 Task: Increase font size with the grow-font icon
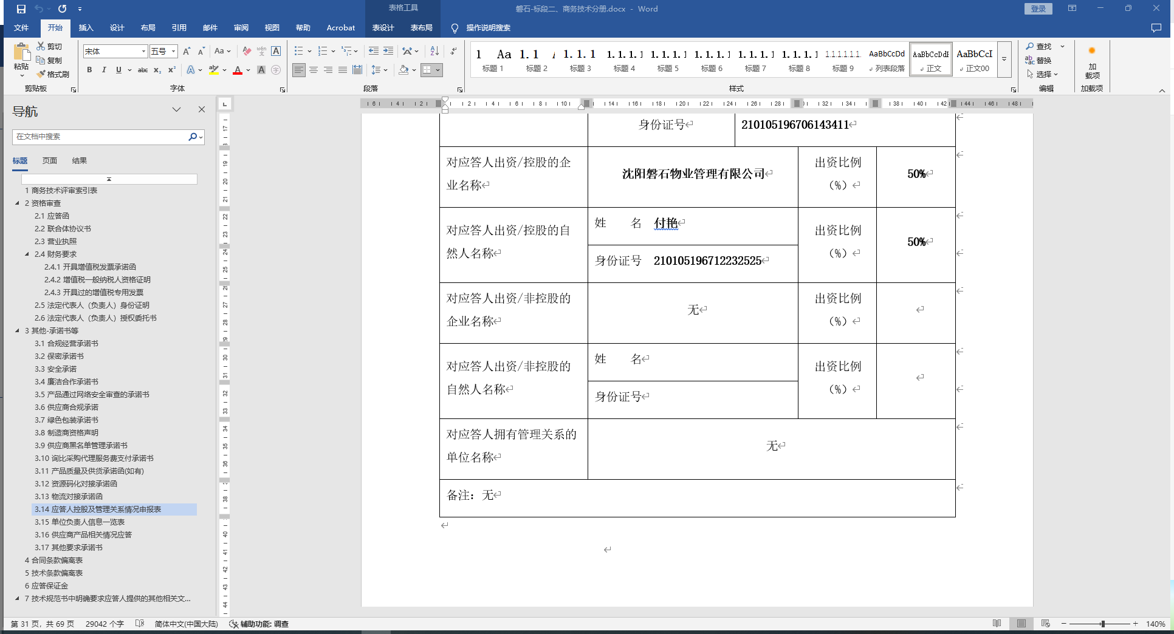(187, 51)
